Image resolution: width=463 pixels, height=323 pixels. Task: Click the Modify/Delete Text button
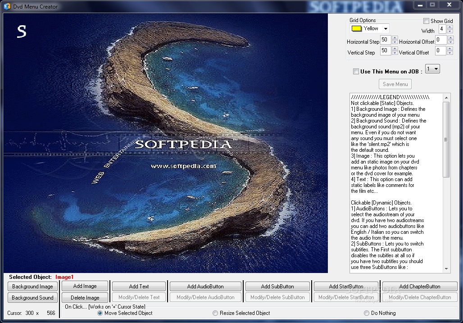(x=139, y=297)
